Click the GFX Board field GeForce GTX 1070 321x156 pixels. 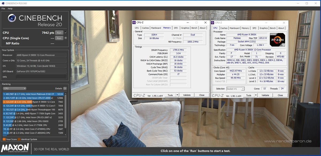point(41,71)
